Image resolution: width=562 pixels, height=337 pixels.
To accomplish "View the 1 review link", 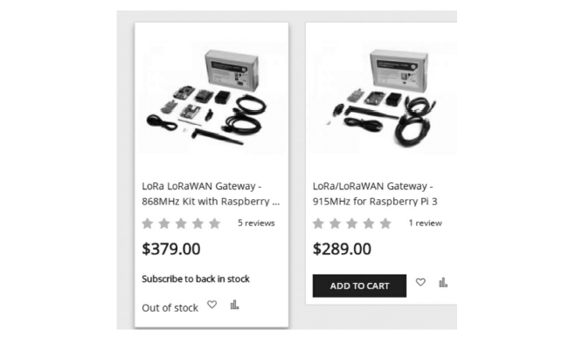I will point(425,224).
